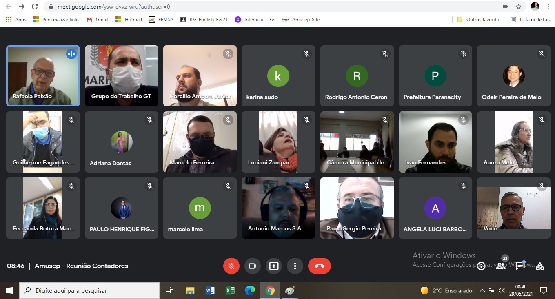Click Adriana Dantas's profile photo
The height and width of the screenshot is (299, 555).
(x=122, y=142)
